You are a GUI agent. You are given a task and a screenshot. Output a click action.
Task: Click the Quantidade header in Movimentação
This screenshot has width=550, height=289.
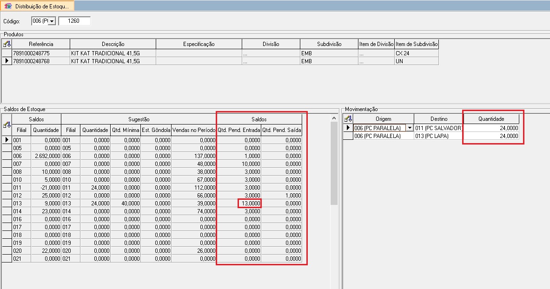click(491, 118)
